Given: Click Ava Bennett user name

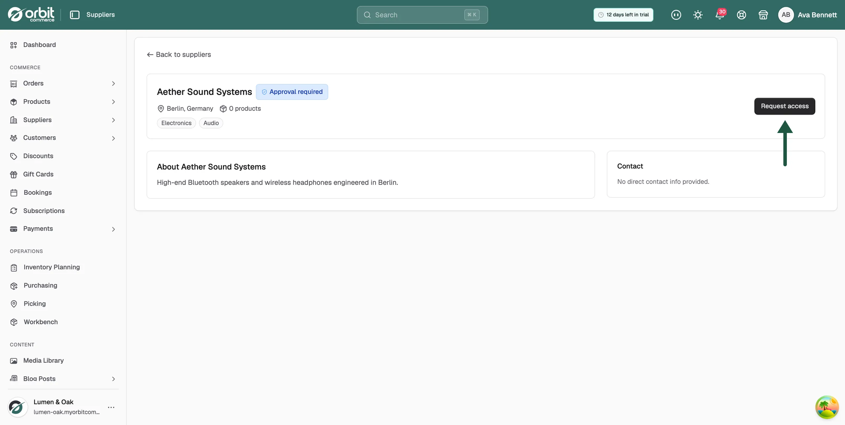Looking at the screenshot, I should pos(817,15).
